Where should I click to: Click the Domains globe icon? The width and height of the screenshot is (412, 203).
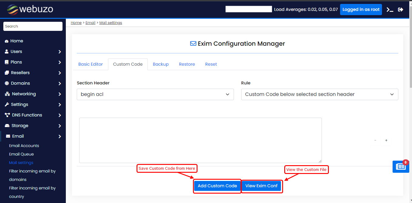pyautogui.click(x=7, y=83)
